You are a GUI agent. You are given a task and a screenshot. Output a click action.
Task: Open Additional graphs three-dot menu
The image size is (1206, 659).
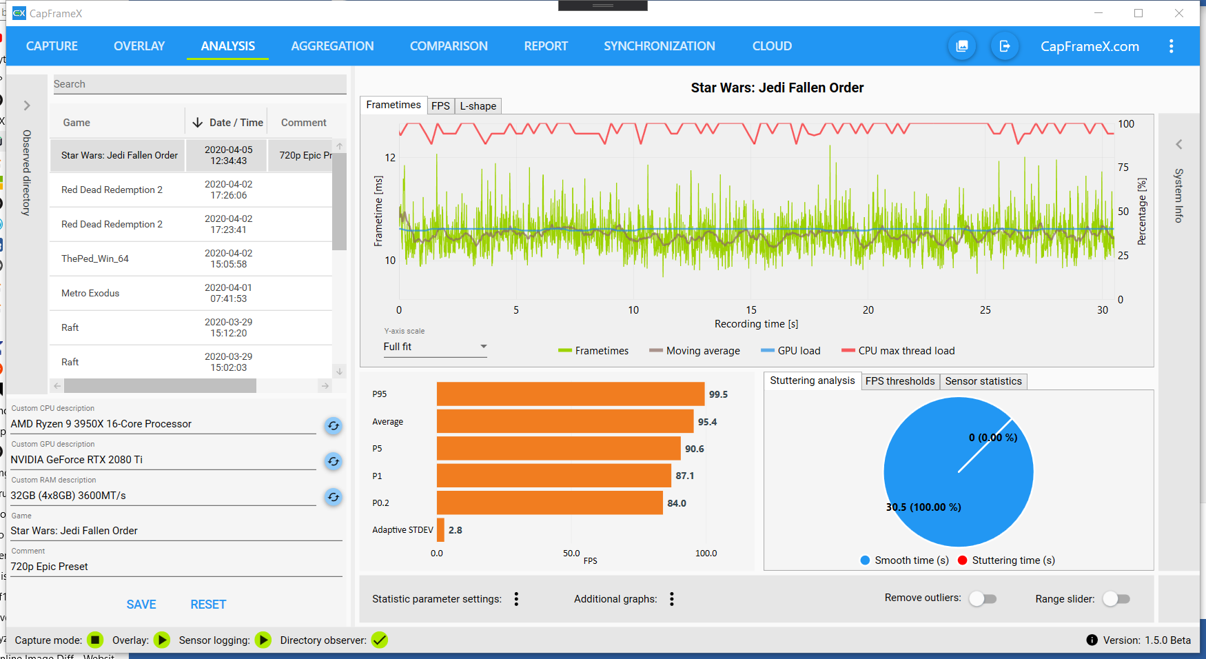[672, 599]
